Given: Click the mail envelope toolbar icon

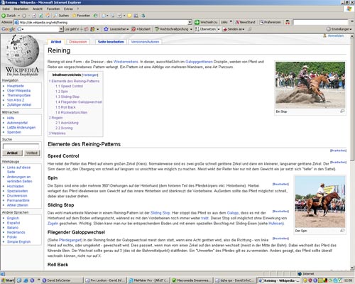Looking at the screenshot, I should pos(104,16).
